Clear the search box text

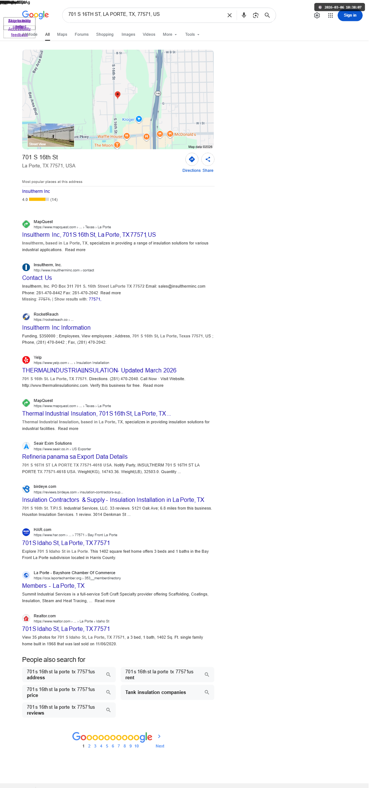click(x=229, y=15)
